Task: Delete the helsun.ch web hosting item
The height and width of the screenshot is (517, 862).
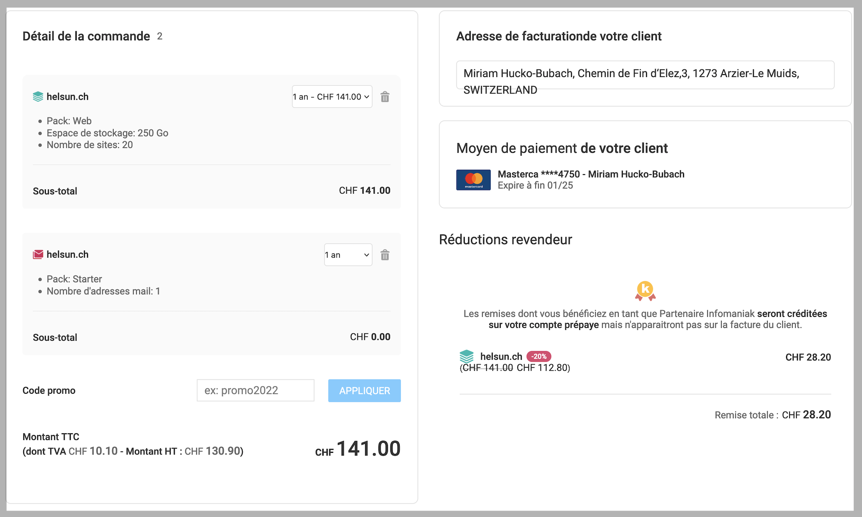Action: pyautogui.click(x=385, y=97)
